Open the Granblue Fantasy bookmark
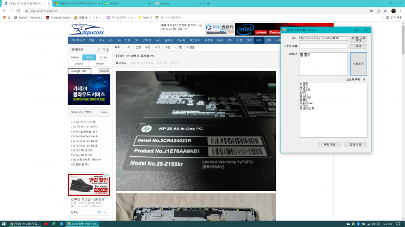 coord(58,18)
